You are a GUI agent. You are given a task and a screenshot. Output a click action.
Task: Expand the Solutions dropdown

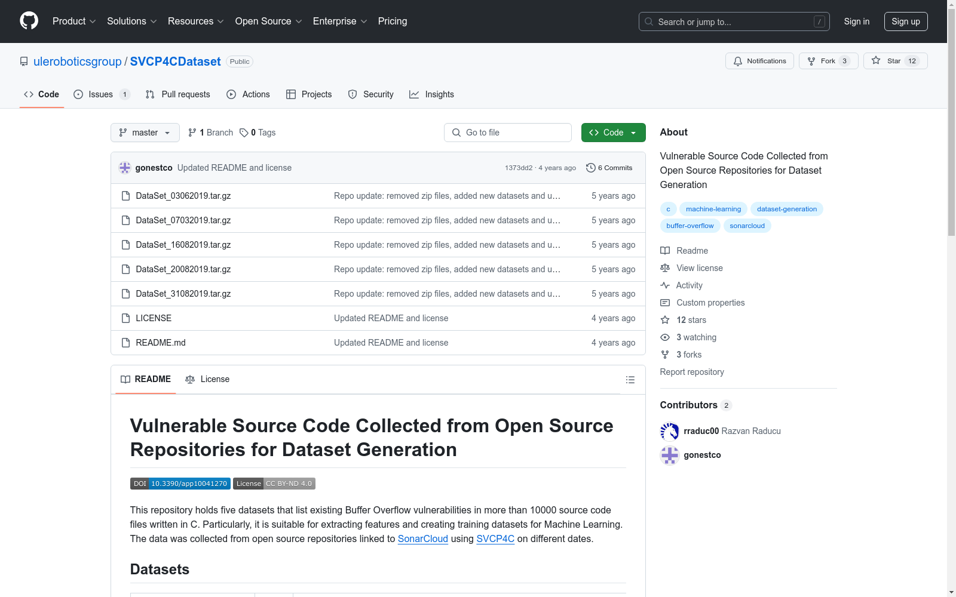(131, 21)
